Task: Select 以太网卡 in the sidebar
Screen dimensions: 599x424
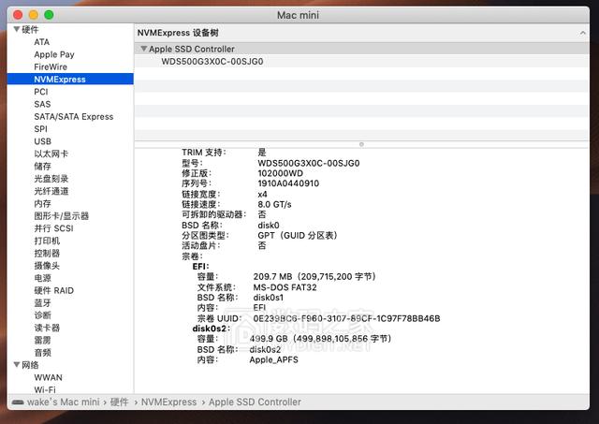Action: (x=51, y=154)
